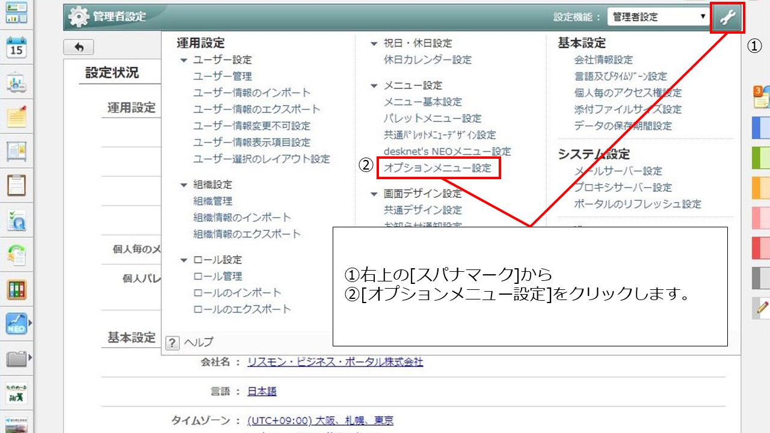Screen dimensions: 770x433
Task: Collapse the 画面デザイン設定 section
Action: [x=375, y=194]
